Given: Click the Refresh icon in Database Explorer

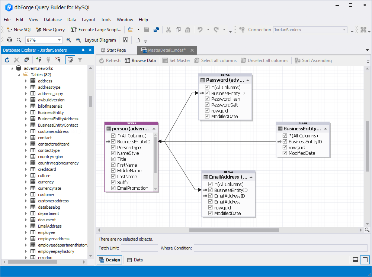Looking at the screenshot, I should (7, 60).
